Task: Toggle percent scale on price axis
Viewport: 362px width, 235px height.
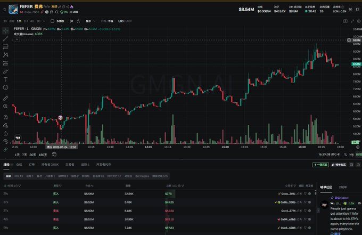Action: point(345,155)
